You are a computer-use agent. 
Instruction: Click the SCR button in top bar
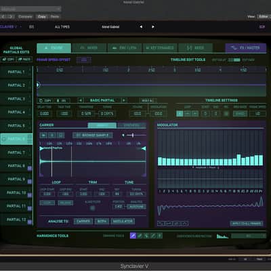click(262, 26)
